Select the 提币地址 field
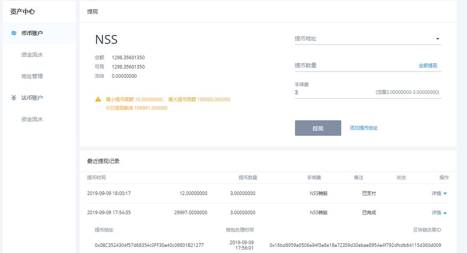Viewport: 467px width, 253px height. pyautogui.click(x=368, y=39)
